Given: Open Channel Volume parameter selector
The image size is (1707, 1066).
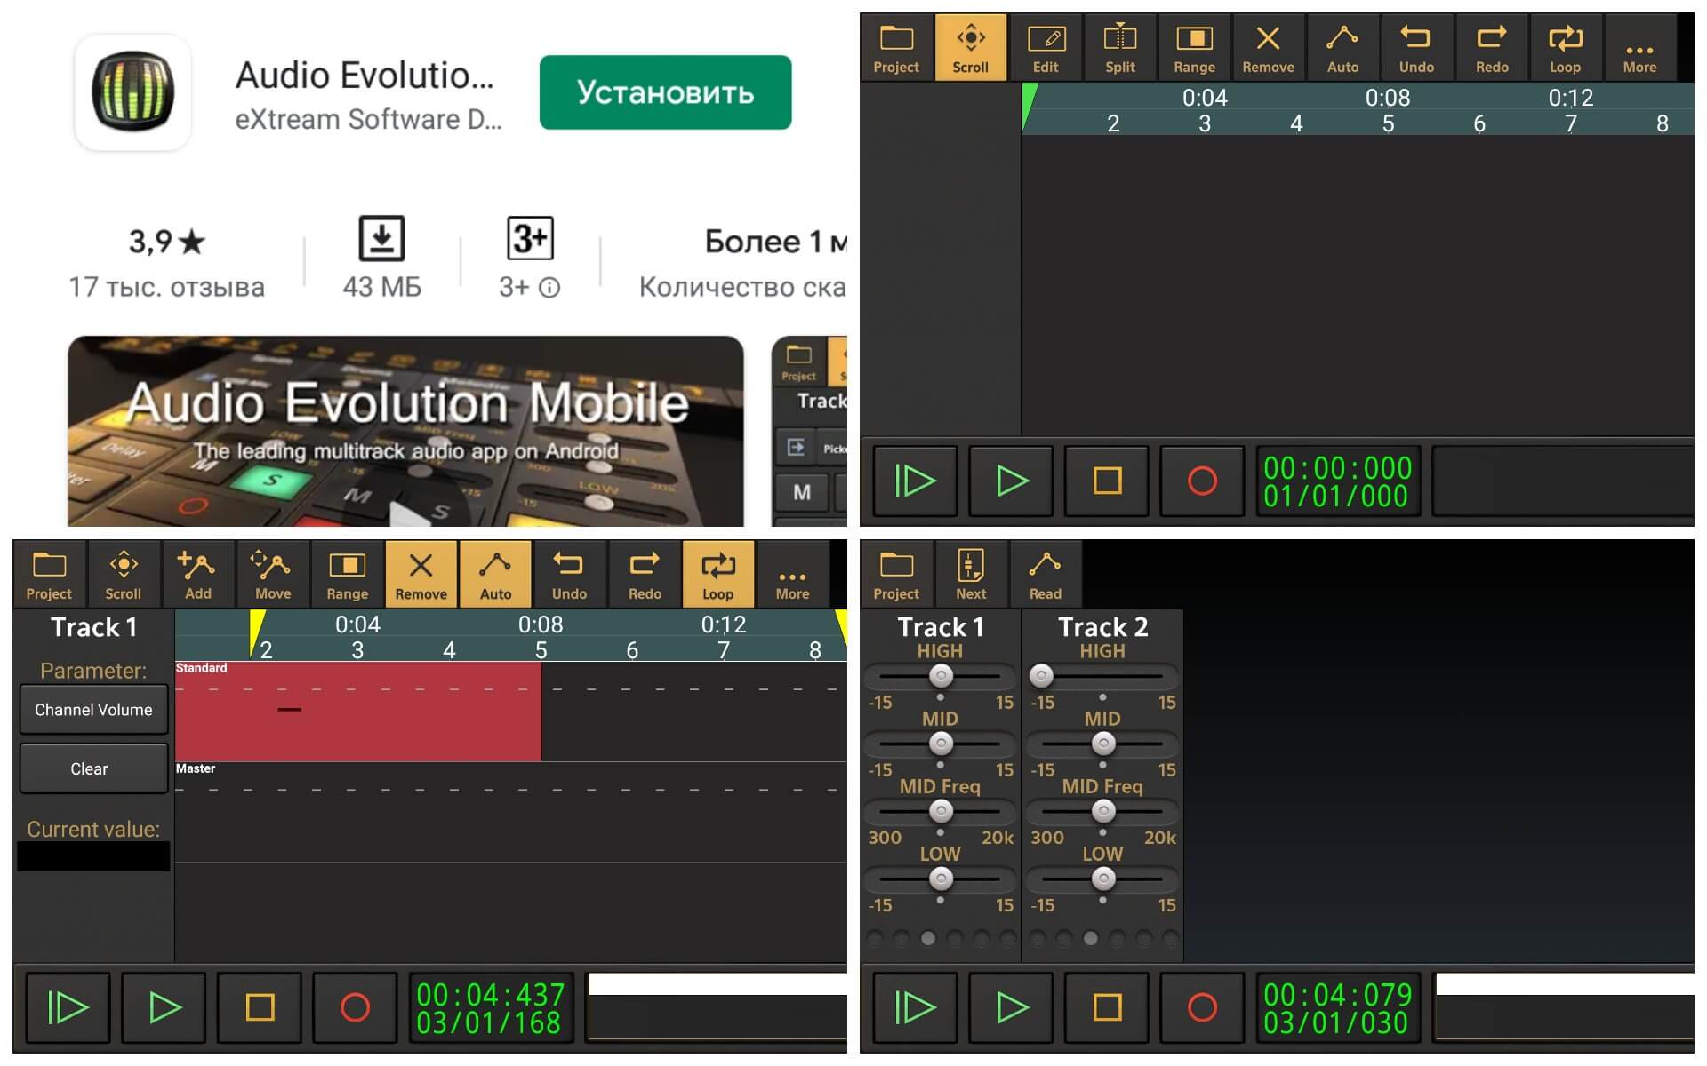Looking at the screenshot, I should (93, 710).
